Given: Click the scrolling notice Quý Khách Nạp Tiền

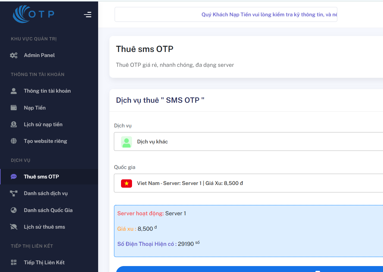Looking at the screenshot, I should tap(269, 15).
